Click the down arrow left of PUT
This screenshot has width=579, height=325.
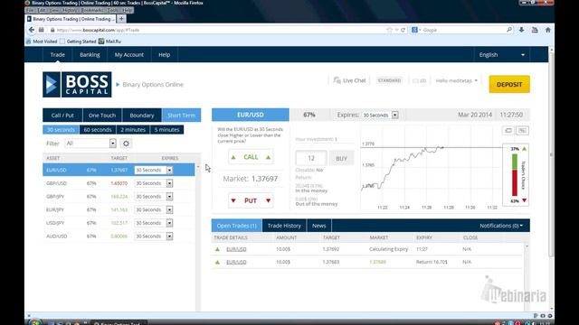coord(233,200)
